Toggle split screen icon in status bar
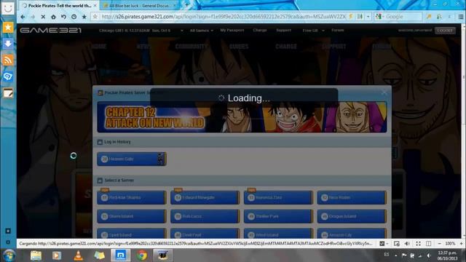Image resolution: width=466 pixels, height=262 pixels. click(429, 244)
